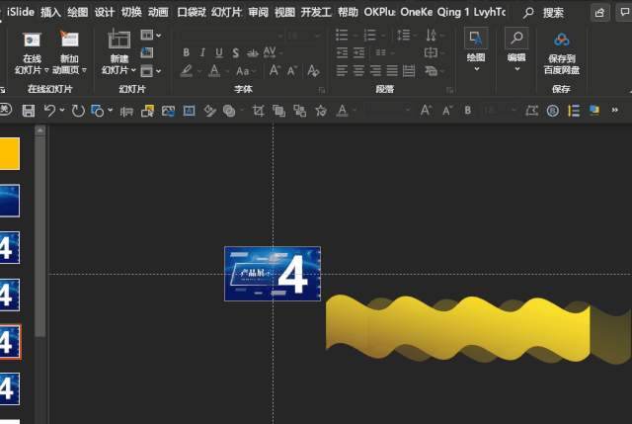The height and width of the screenshot is (424, 632).
Task: Click the line spacing icon in quick toolbar
Action: (574, 111)
